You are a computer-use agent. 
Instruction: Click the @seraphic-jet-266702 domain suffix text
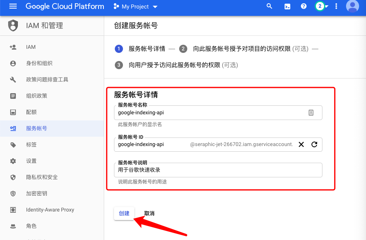coord(241,144)
